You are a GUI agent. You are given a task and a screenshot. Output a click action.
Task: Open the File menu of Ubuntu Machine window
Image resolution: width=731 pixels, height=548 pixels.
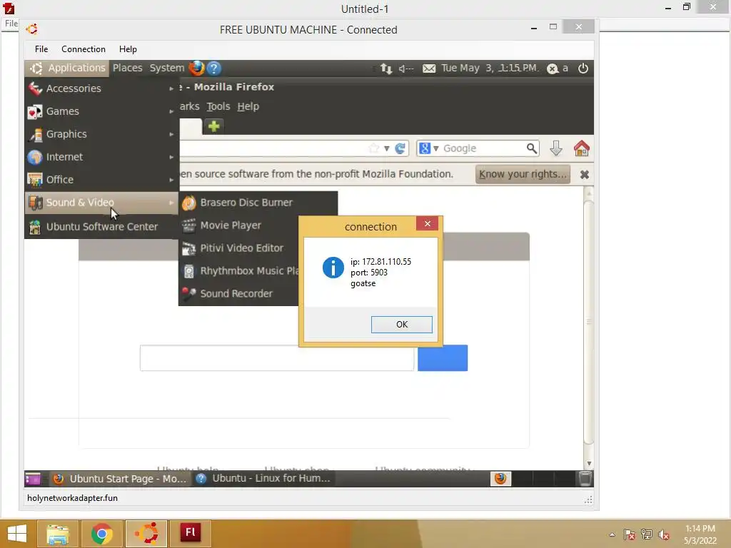(41, 49)
